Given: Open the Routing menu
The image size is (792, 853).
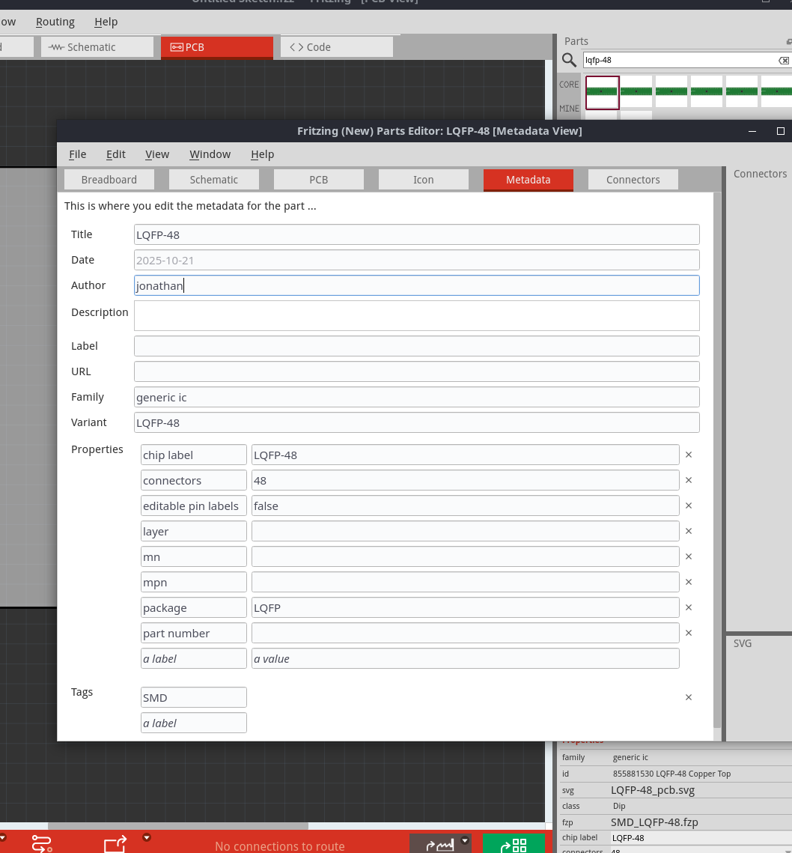Looking at the screenshot, I should (55, 22).
